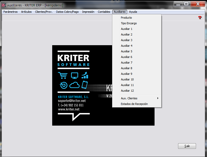Close the open Auxiliares menu

[119, 12]
